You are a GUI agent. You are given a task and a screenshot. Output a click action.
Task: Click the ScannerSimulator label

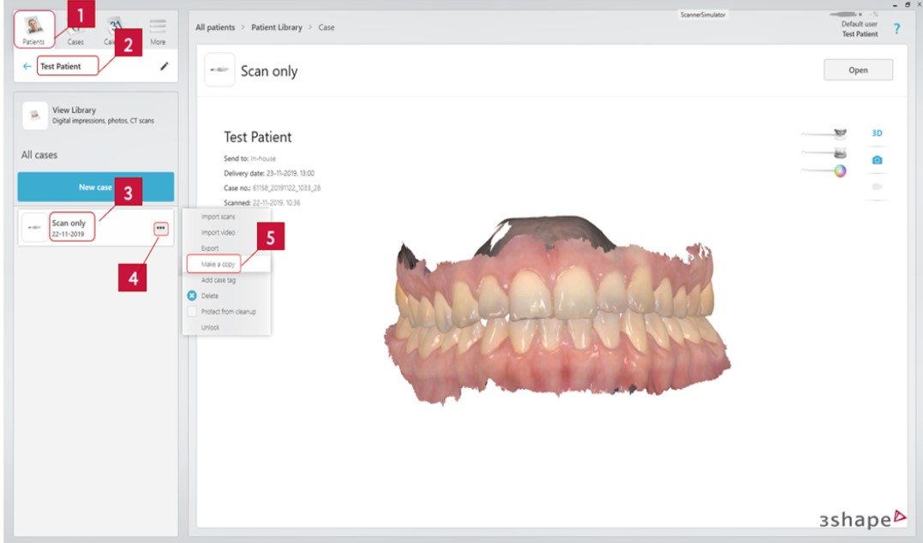[x=703, y=15]
